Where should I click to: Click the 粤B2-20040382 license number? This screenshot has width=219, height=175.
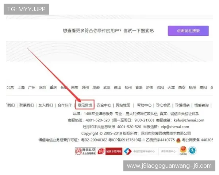point(94,140)
